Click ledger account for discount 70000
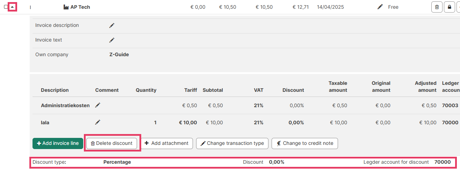 [442, 162]
